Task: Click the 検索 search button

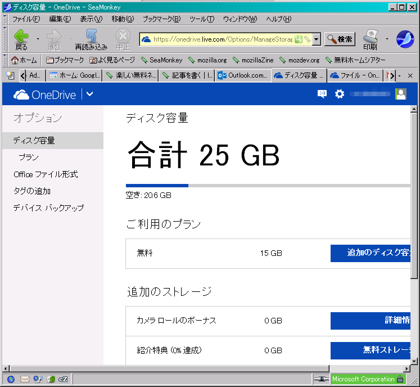Action: [340, 39]
